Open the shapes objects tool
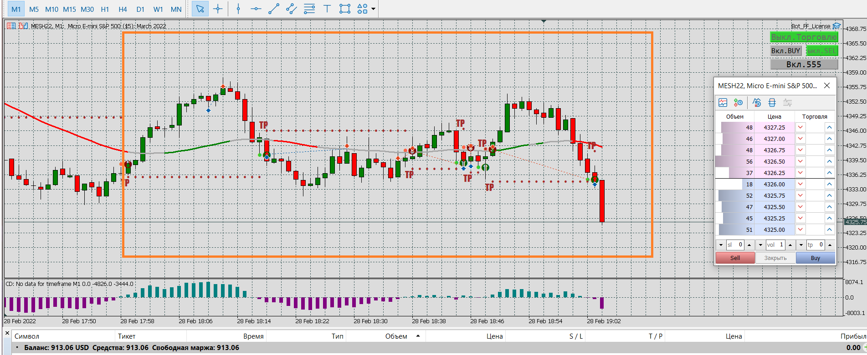 [362, 9]
